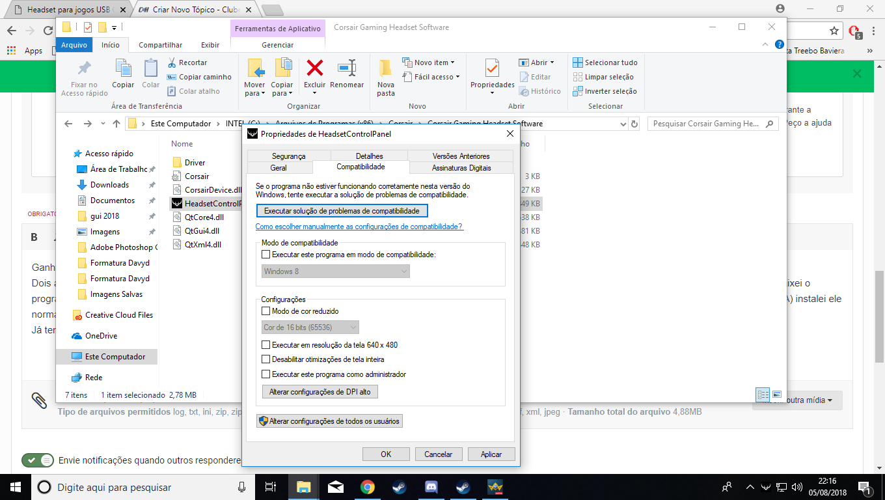Open the address bar history dropdown
Viewport: 885px width, 500px height.
[x=623, y=124]
